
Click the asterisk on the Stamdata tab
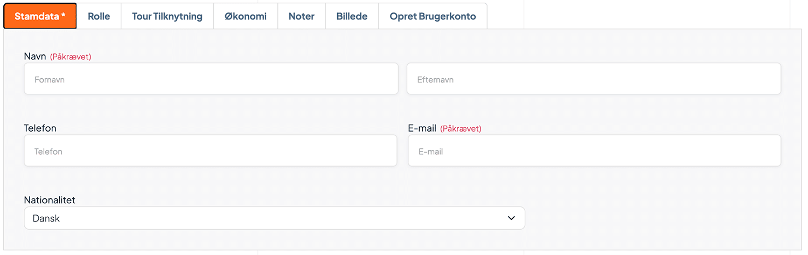click(64, 16)
